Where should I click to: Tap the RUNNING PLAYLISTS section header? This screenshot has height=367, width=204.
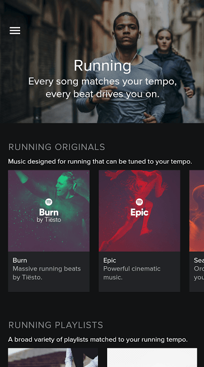(x=55, y=325)
